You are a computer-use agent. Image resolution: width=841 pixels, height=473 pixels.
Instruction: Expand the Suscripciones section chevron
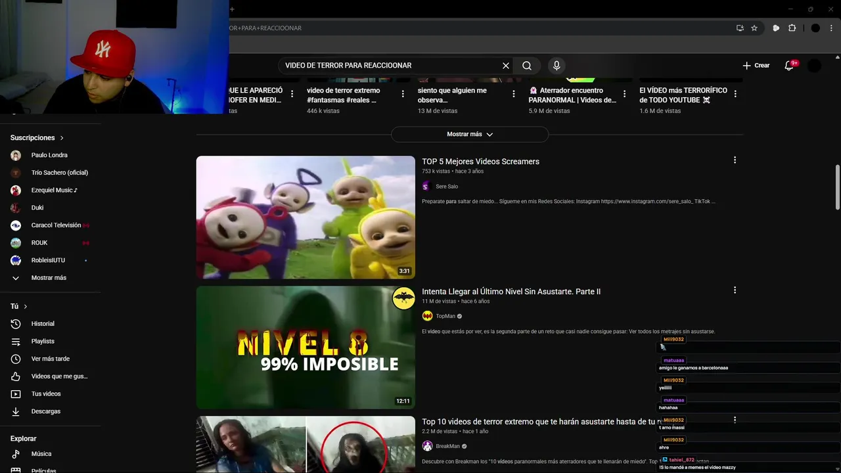tap(62, 138)
